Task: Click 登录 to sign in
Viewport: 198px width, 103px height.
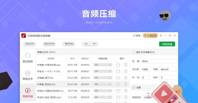Action: pyautogui.click(x=137, y=36)
